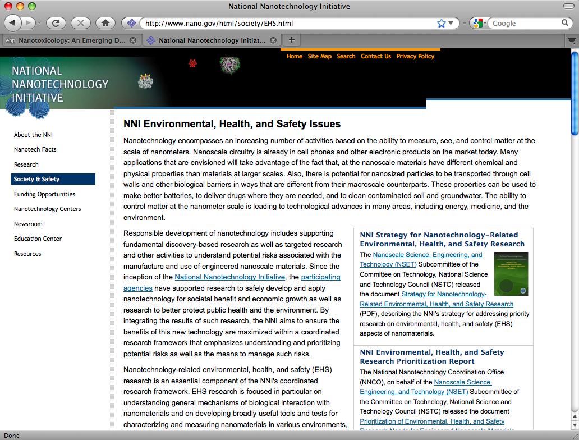
Task: Click the Search link in the header
Action: tap(346, 56)
